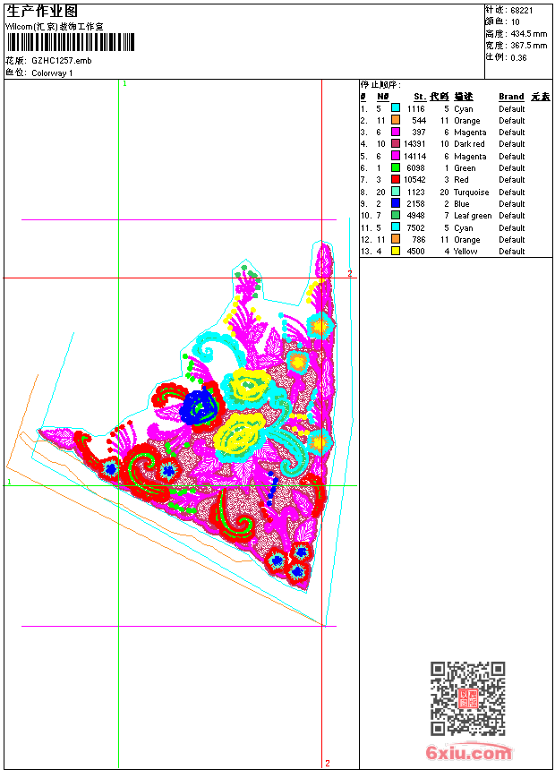
Task: Click the 'N#' column header
Action: pos(382,97)
